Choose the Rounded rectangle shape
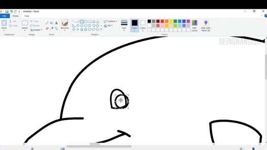 (90, 22)
